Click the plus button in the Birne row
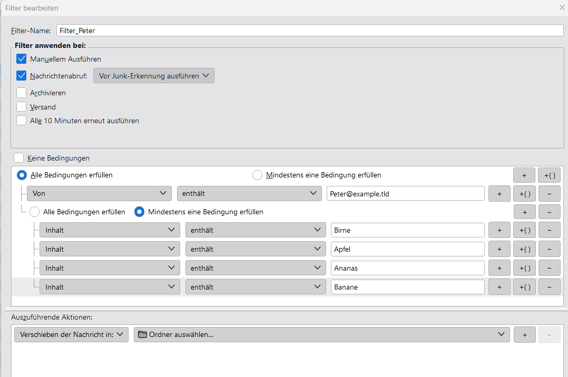 click(x=500, y=230)
